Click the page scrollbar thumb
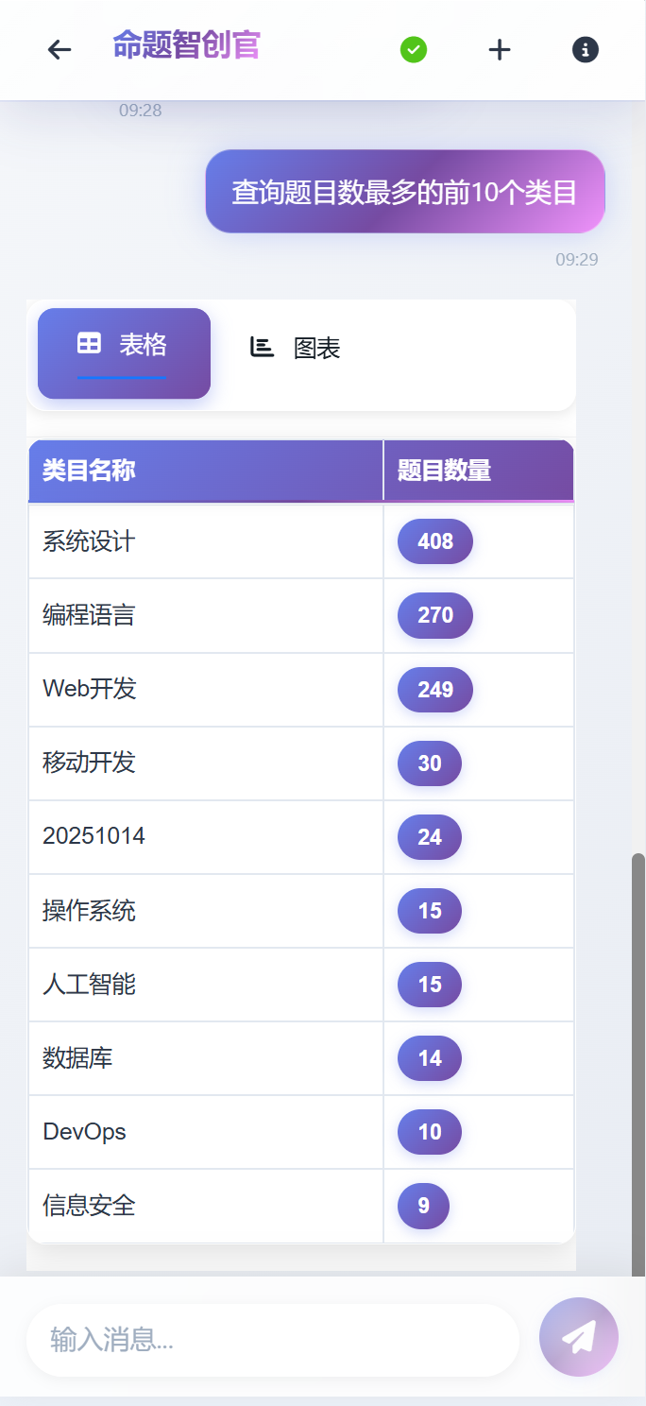The width and height of the screenshot is (646, 1406). pos(638,1063)
